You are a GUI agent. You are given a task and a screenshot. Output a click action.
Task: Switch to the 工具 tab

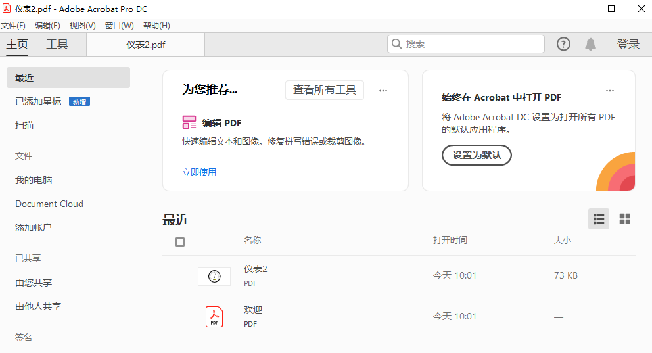pos(57,44)
